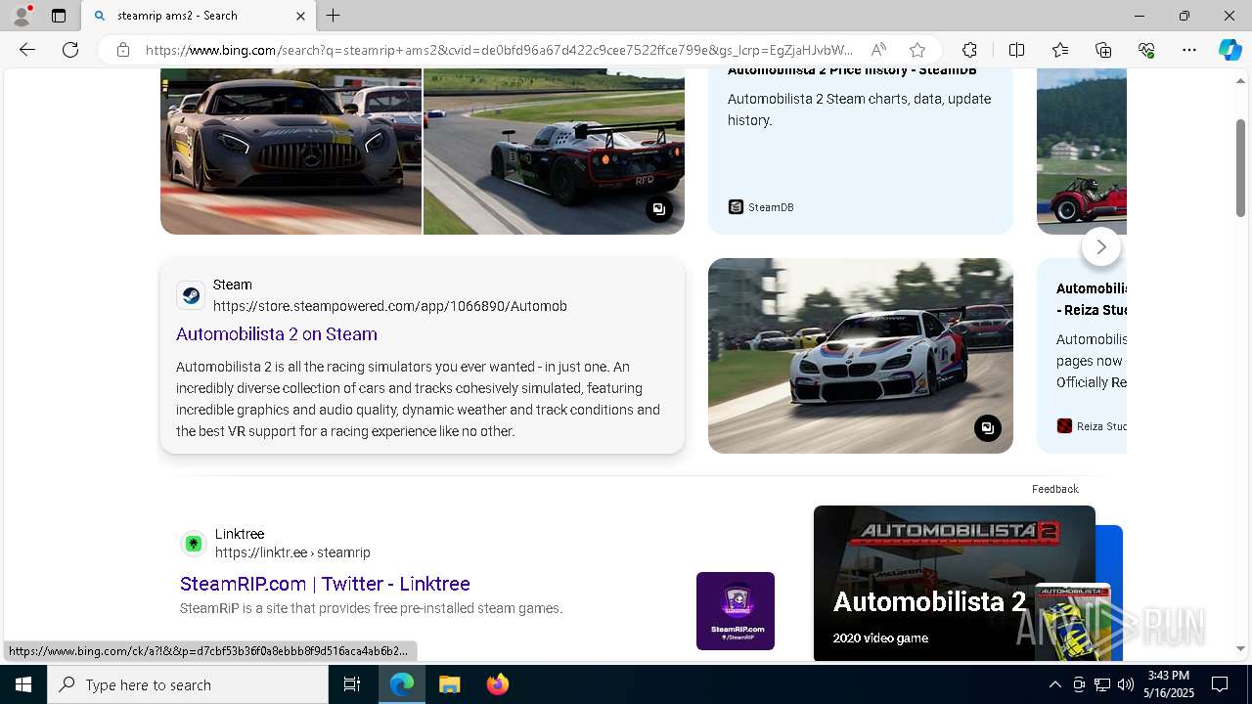Screen dimensions: 1252x704
Task: Close the 'steamrip ams2 - Search' tab
Action: click(x=300, y=16)
